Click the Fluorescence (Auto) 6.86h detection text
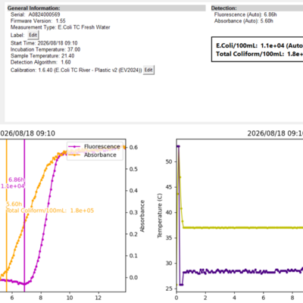 coord(245,14)
